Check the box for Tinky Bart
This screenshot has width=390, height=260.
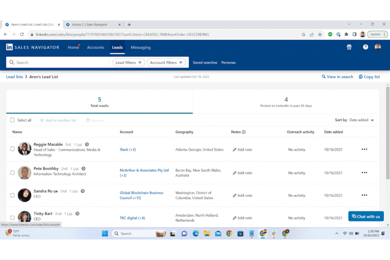[12, 218]
